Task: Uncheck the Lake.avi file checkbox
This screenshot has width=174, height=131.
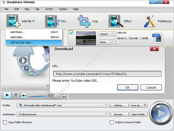Action: pyautogui.click(x=71, y=32)
